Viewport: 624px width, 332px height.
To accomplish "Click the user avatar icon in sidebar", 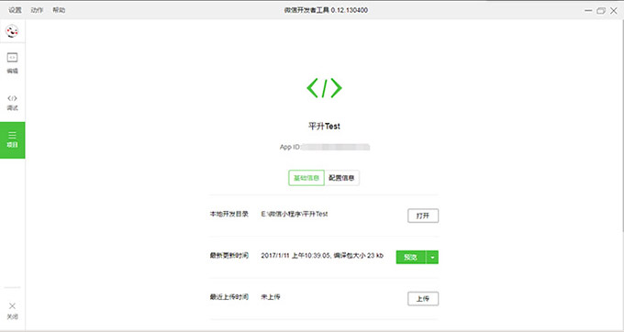I will [12, 31].
